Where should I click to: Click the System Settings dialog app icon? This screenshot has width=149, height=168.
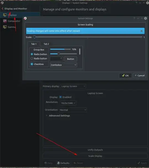click(25, 18)
